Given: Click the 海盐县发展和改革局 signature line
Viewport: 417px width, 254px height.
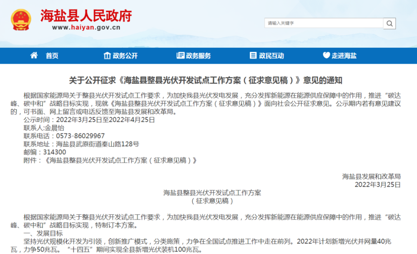Looking at the screenshot, I should [371, 176].
